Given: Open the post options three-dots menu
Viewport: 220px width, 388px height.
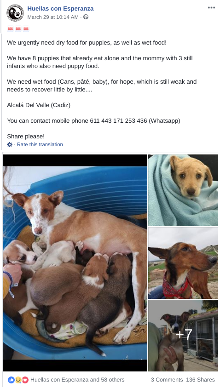Looking at the screenshot, I should coord(211,8).
